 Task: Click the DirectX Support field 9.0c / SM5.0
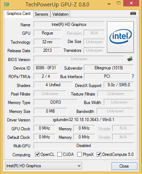[119, 85]
